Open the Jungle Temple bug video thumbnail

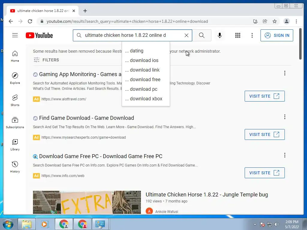(x=87, y=202)
